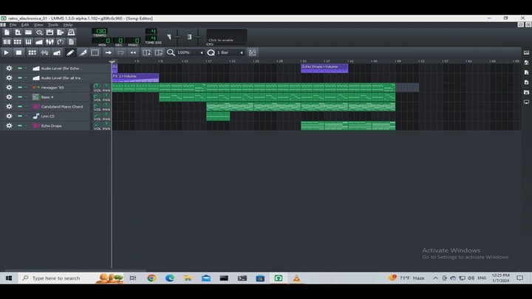Open gear settings for Bass 4 track

coord(9,97)
